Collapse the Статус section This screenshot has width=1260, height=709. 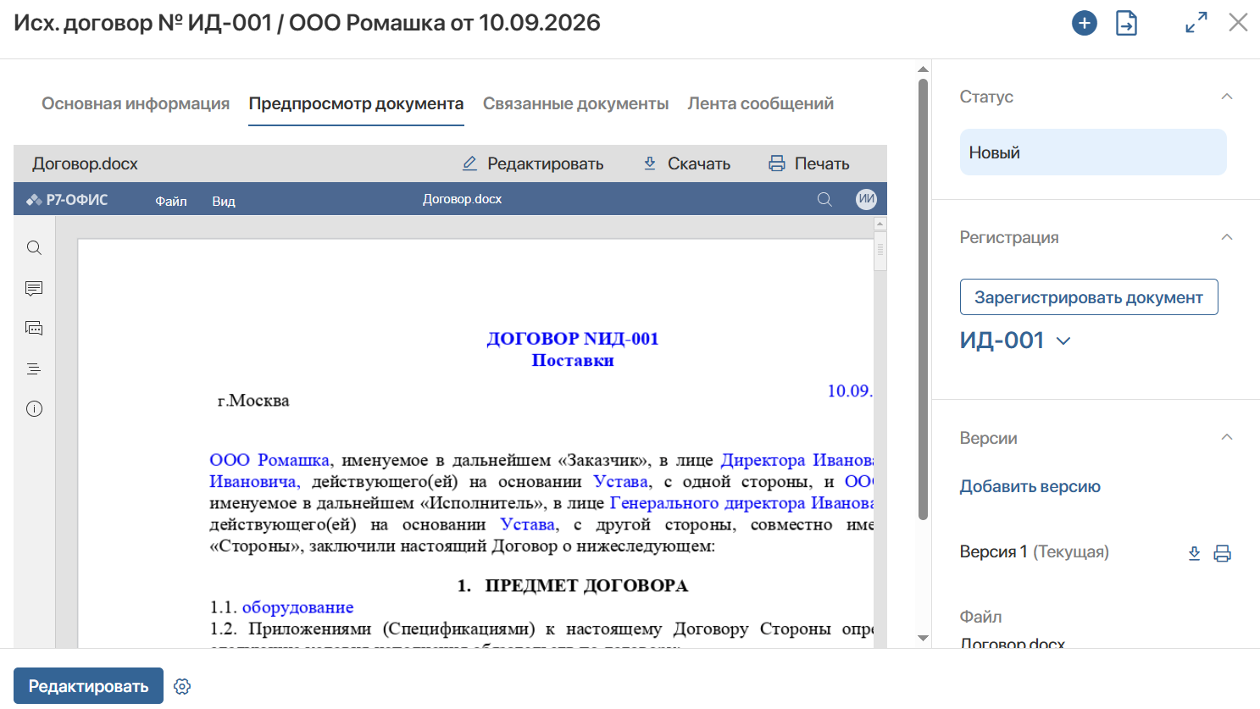1226,97
